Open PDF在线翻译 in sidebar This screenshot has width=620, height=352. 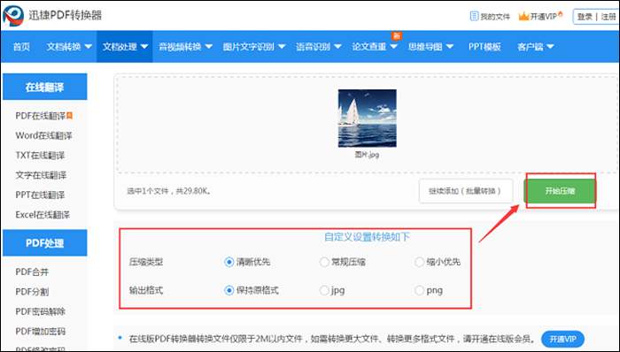pyautogui.click(x=41, y=116)
